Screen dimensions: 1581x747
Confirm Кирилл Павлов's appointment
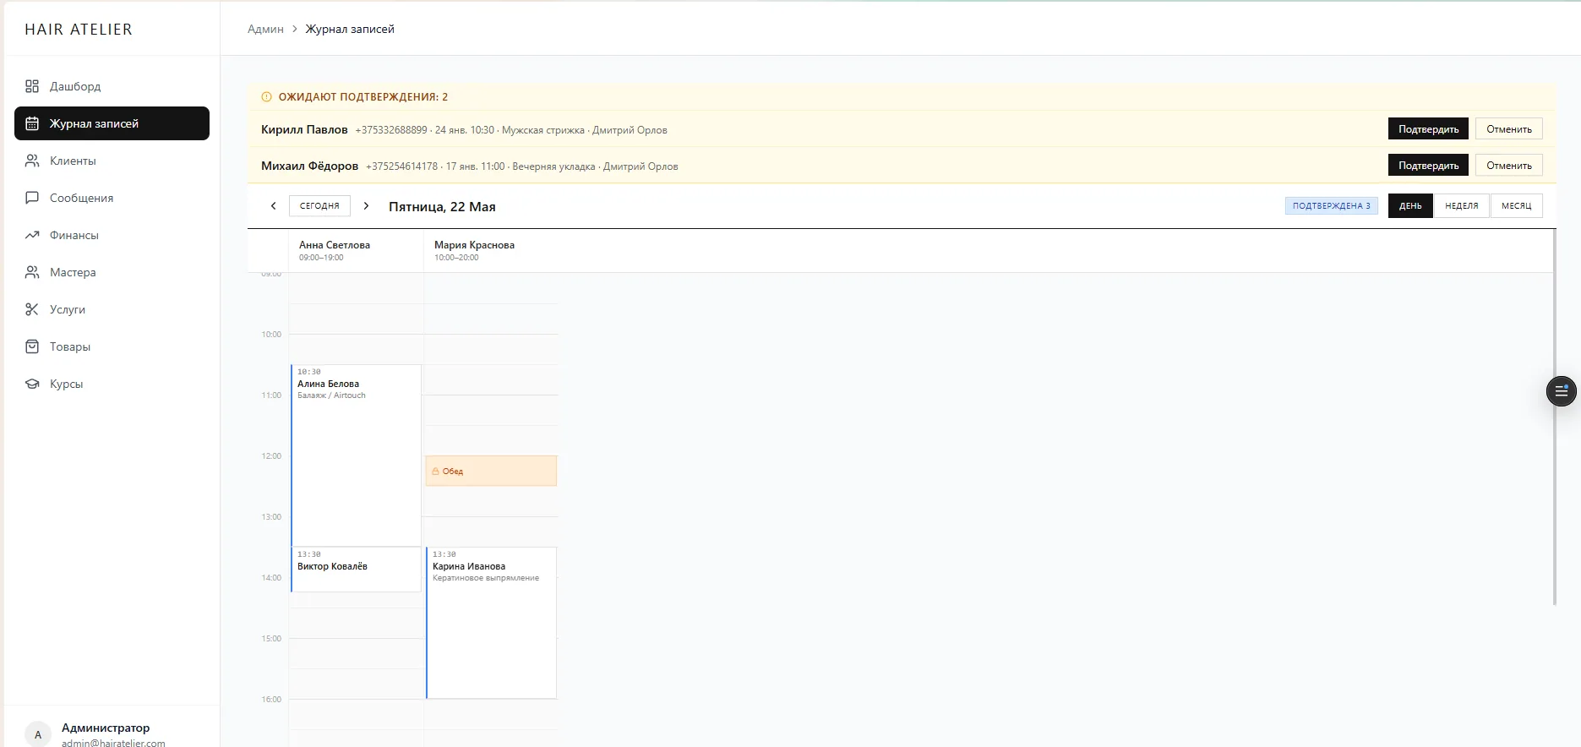pyautogui.click(x=1428, y=129)
